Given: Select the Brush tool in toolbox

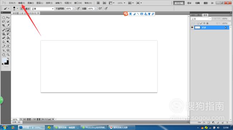Looking at the screenshot, I should (8, 30).
